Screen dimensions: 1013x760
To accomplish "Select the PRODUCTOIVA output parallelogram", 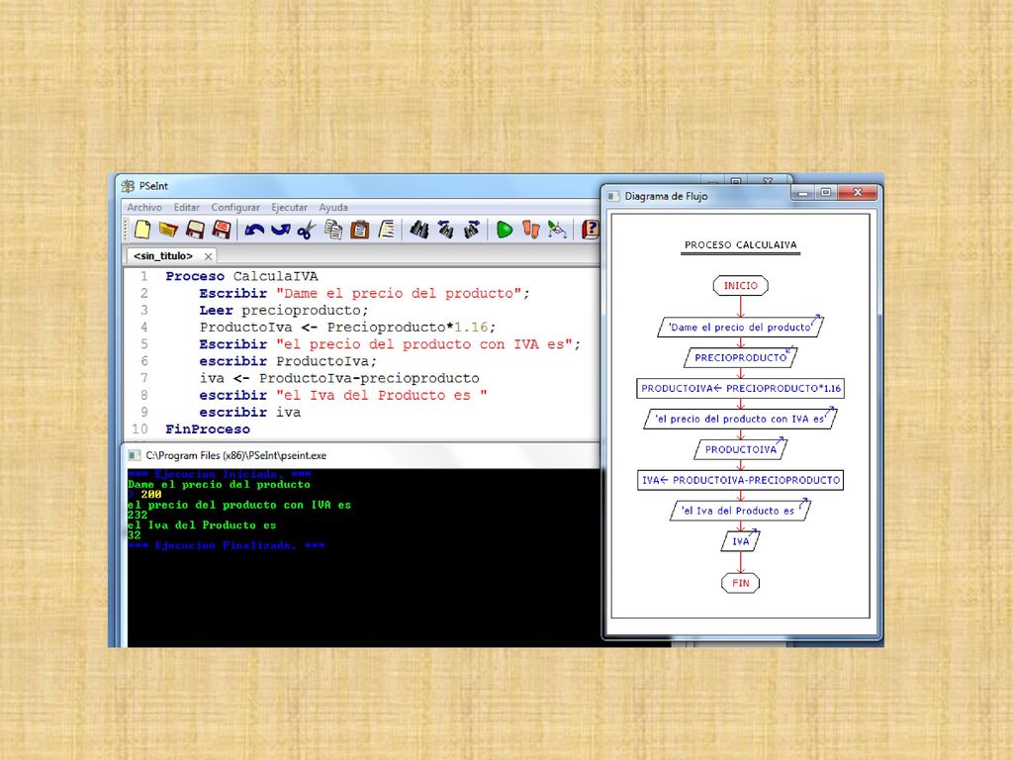I will [x=740, y=449].
